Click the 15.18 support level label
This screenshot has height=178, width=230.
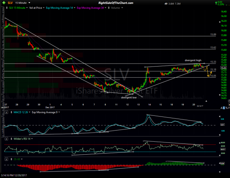213,69
